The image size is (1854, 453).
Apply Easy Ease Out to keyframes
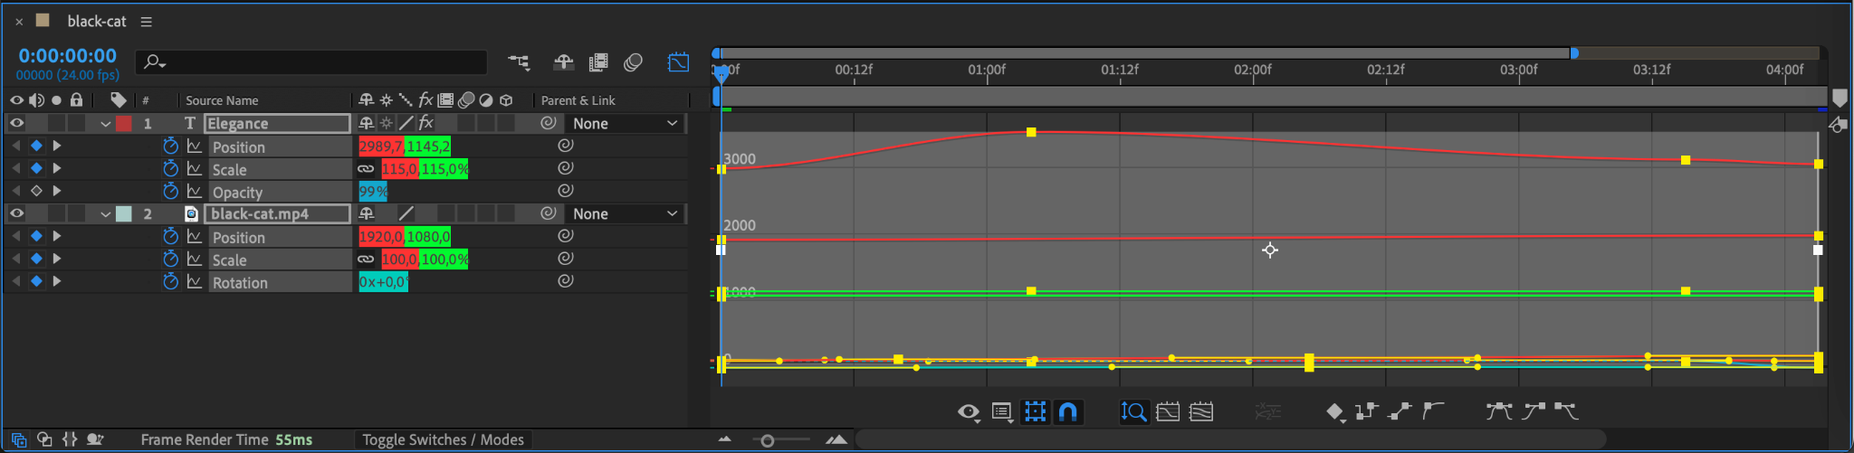[1567, 411]
